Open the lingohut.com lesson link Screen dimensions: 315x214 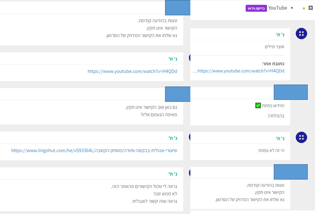pyautogui.click(x=94, y=151)
